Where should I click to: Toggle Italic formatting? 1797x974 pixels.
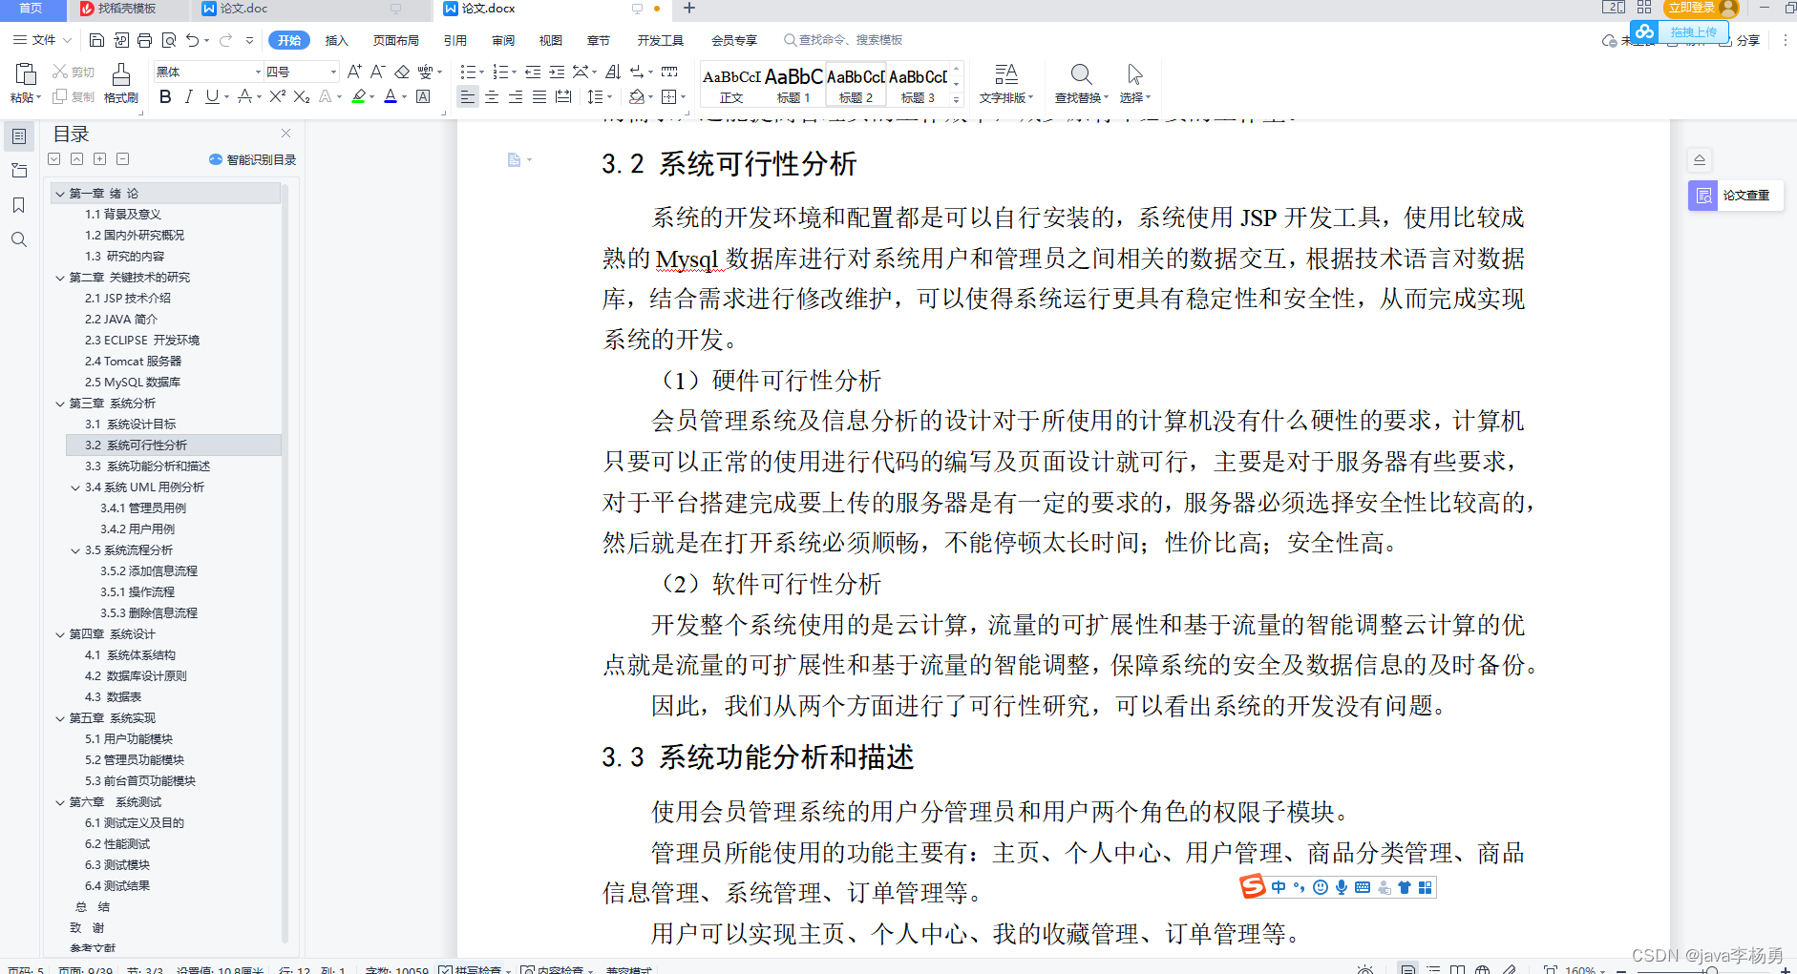pos(188,96)
